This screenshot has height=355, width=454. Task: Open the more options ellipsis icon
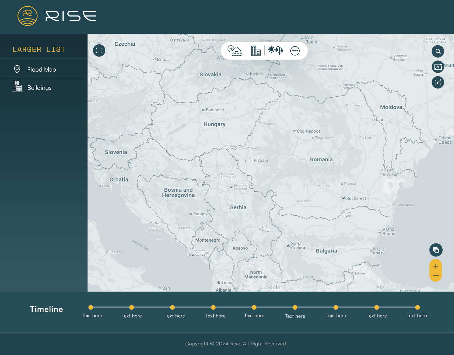295,51
